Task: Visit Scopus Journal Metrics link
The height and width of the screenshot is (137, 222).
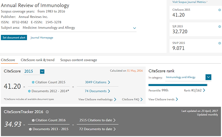Action: tap(190, 2)
